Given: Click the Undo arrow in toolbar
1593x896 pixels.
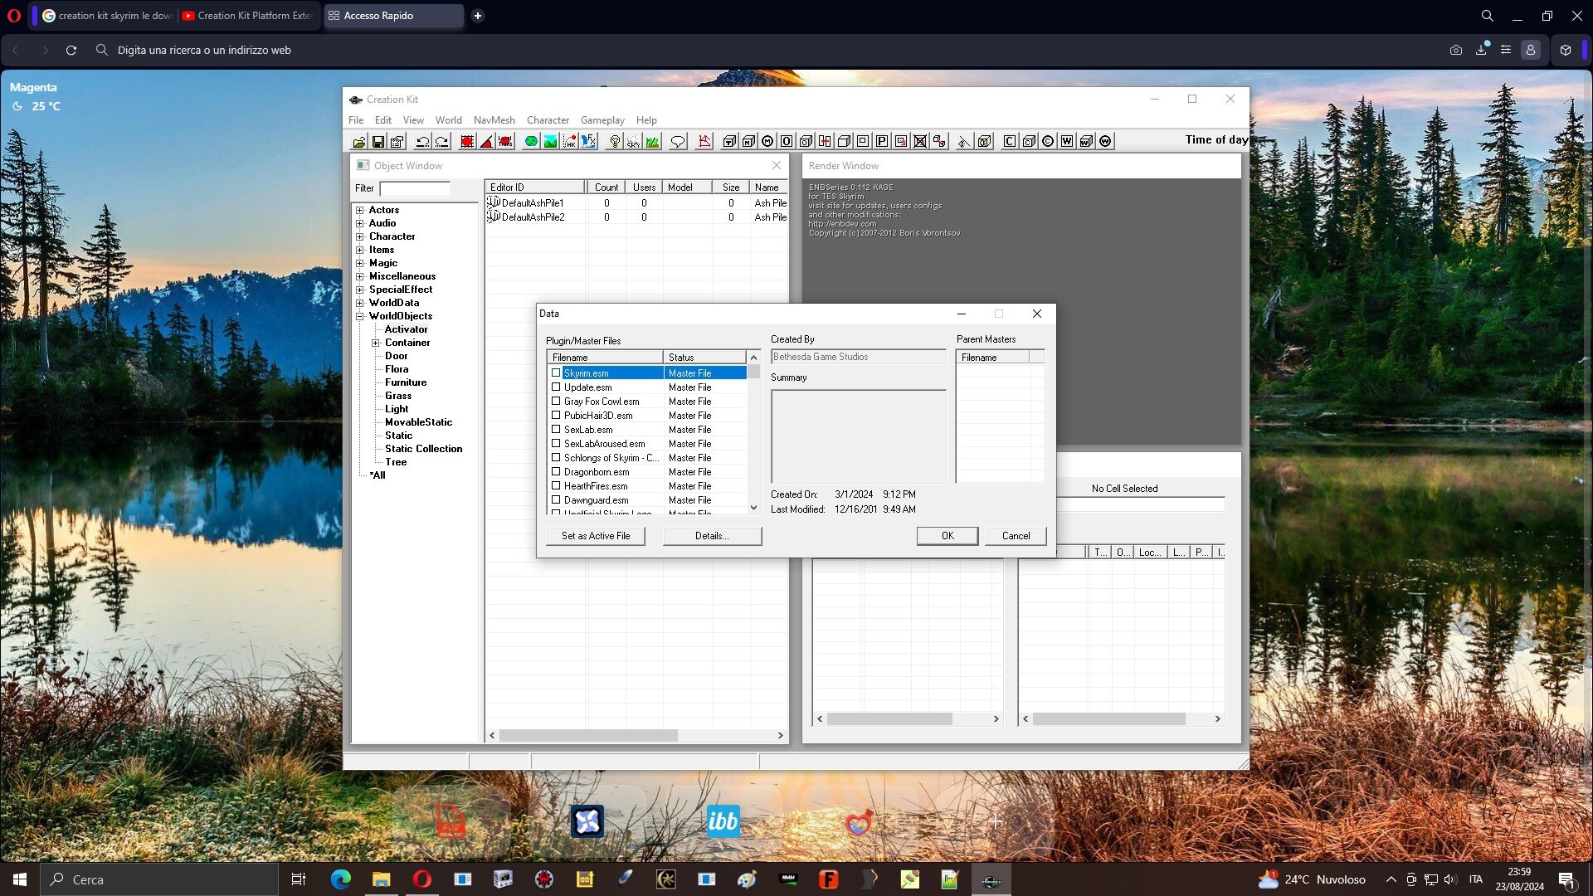Looking at the screenshot, I should (422, 141).
